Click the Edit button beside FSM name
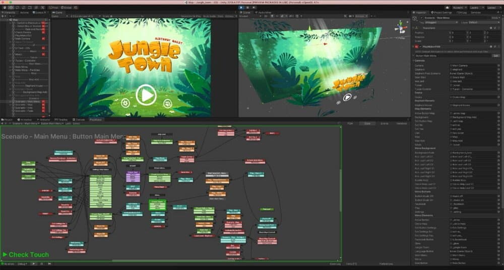The height and width of the screenshot is (270, 504). (495, 56)
